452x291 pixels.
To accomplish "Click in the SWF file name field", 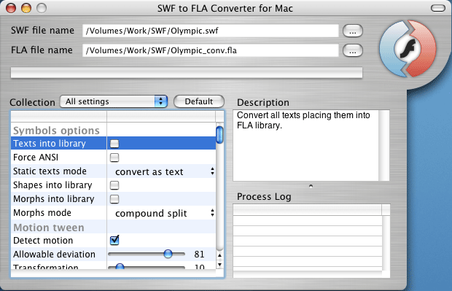I will [211, 31].
